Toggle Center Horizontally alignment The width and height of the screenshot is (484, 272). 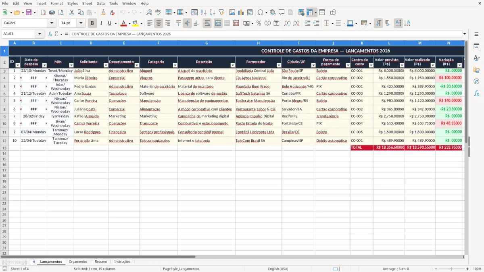coord(159,23)
